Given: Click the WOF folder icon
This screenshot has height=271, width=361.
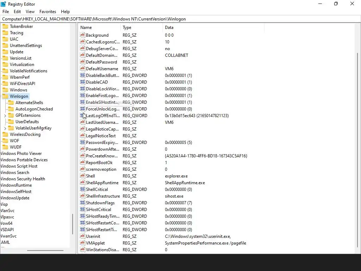Looking at the screenshot, I should tap(5, 140).
